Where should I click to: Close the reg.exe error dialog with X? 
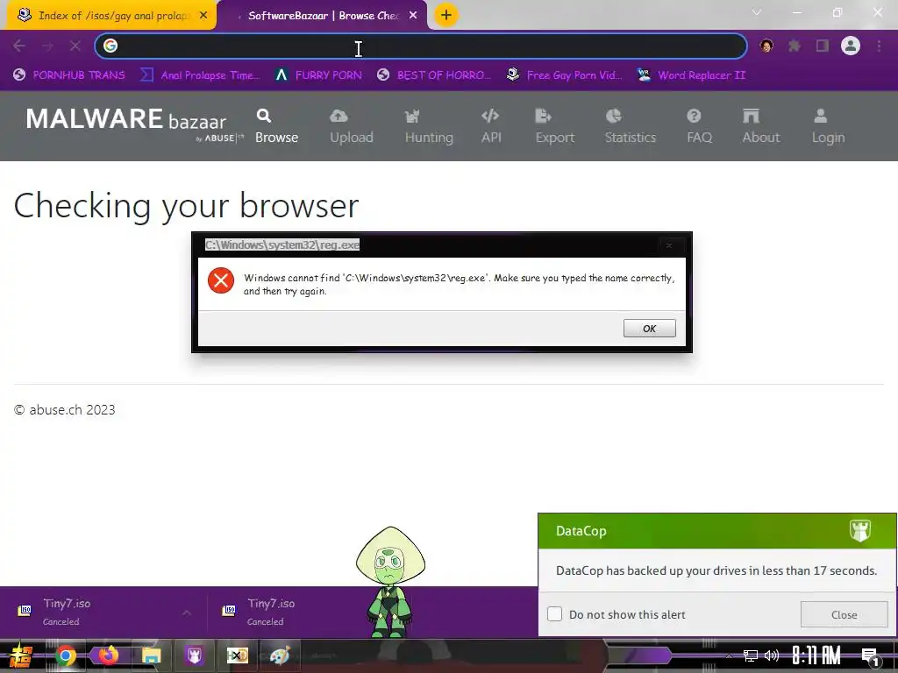pyautogui.click(x=669, y=245)
